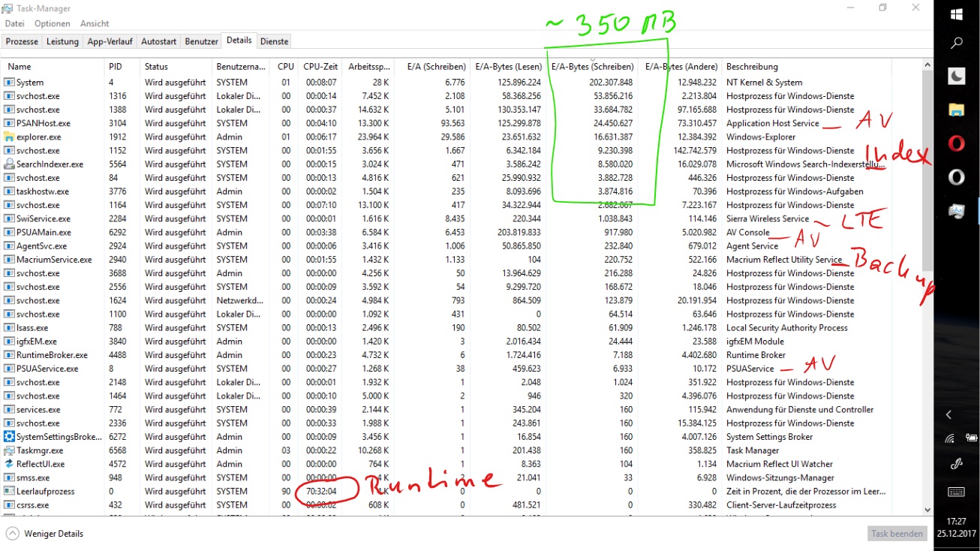Open the Optionen menu
The height and width of the screenshot is (551, 980).
(x=53, y=24)
